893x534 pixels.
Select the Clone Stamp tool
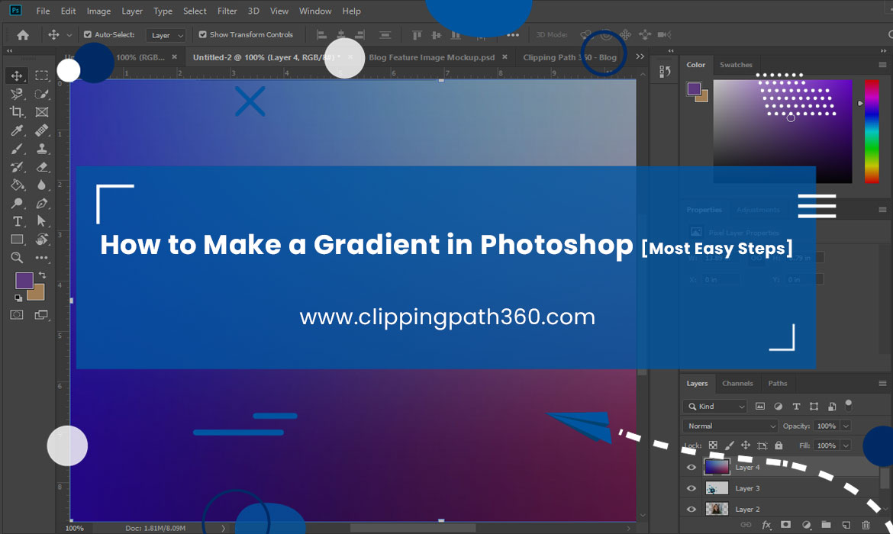click(41, 149)
